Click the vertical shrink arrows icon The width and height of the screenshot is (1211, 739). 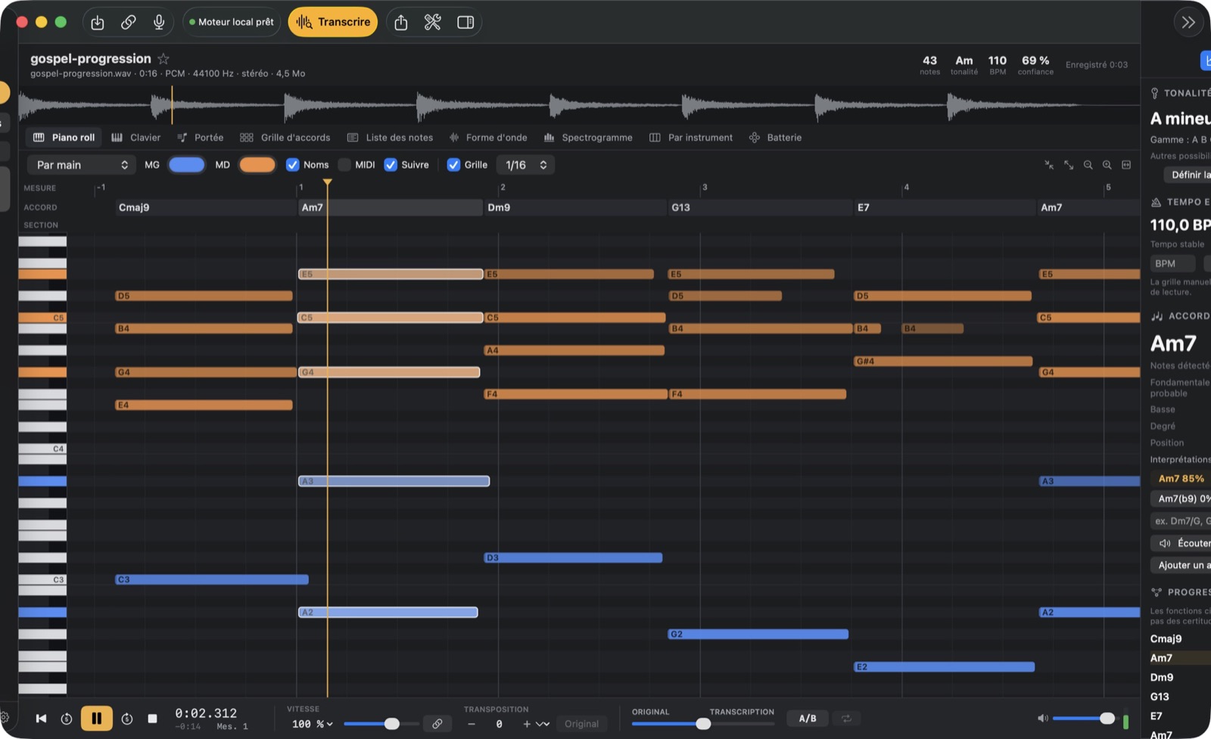coord(1049,165)
